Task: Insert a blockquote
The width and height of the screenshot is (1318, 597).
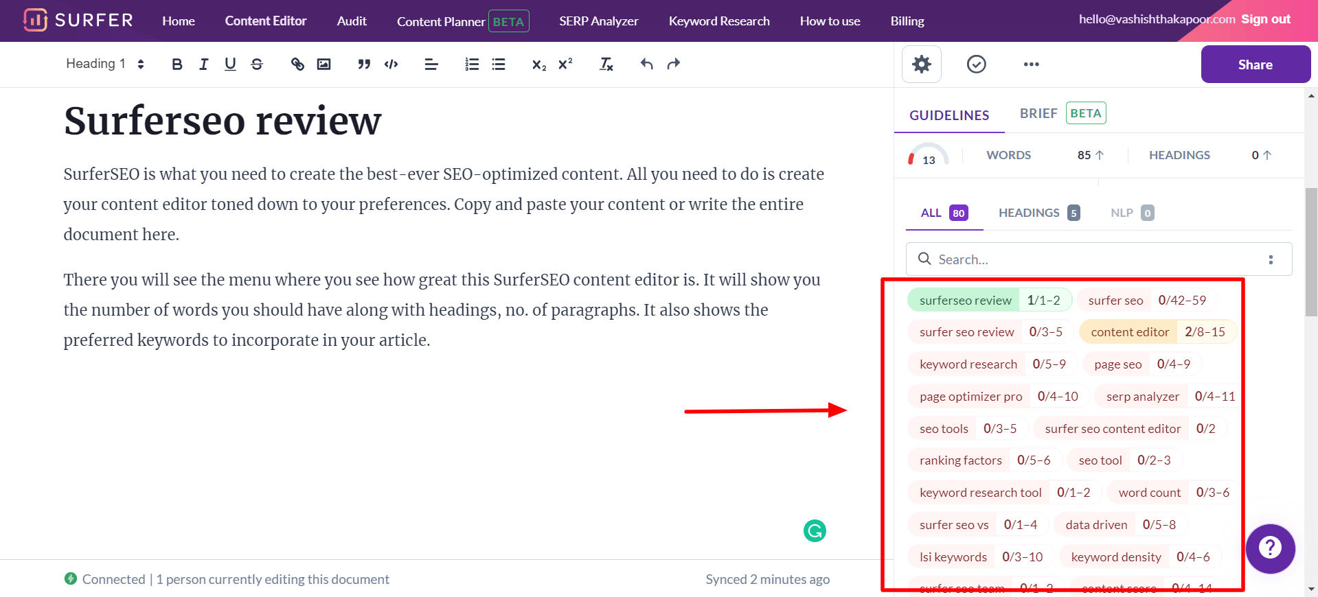Action: (364, 64)
